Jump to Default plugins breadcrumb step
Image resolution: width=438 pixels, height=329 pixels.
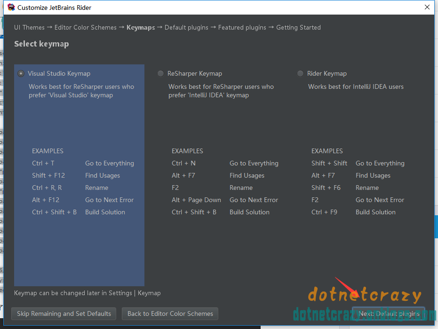pos(186,28)
